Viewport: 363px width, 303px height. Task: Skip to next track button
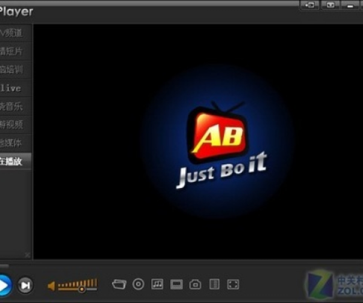[25, 285]
